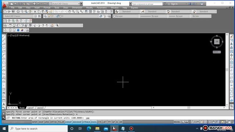
Task: Open Layer Properties Manager icon
Action: [x=45, y=16]
